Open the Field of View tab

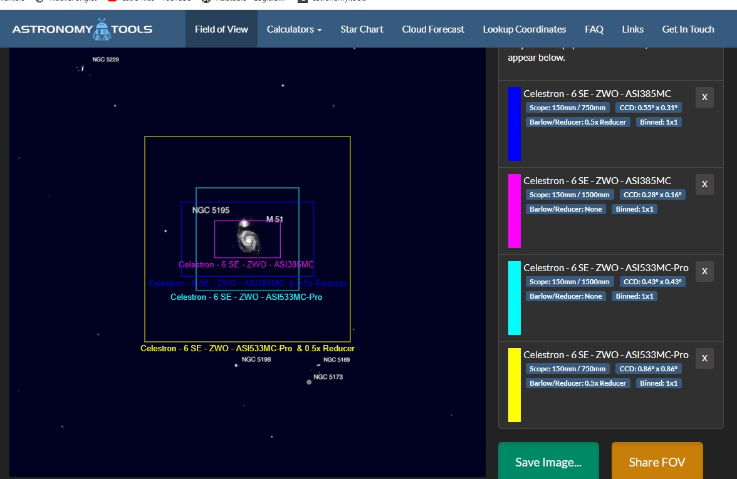[221, 29]
